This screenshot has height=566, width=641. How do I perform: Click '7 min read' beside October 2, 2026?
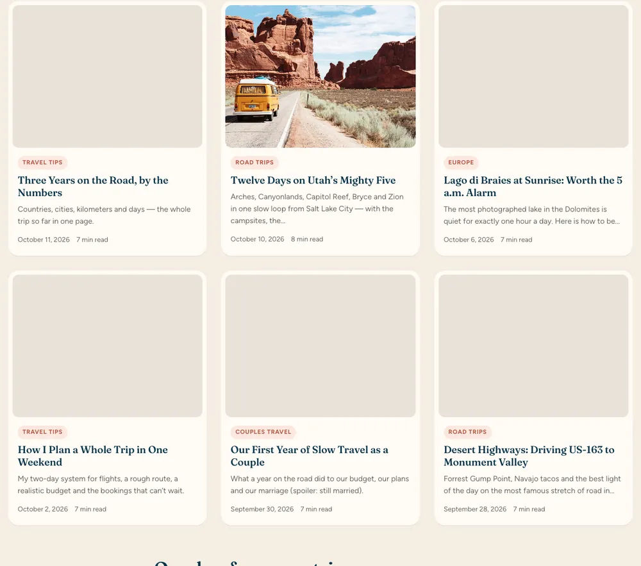[x=90, y=509]
